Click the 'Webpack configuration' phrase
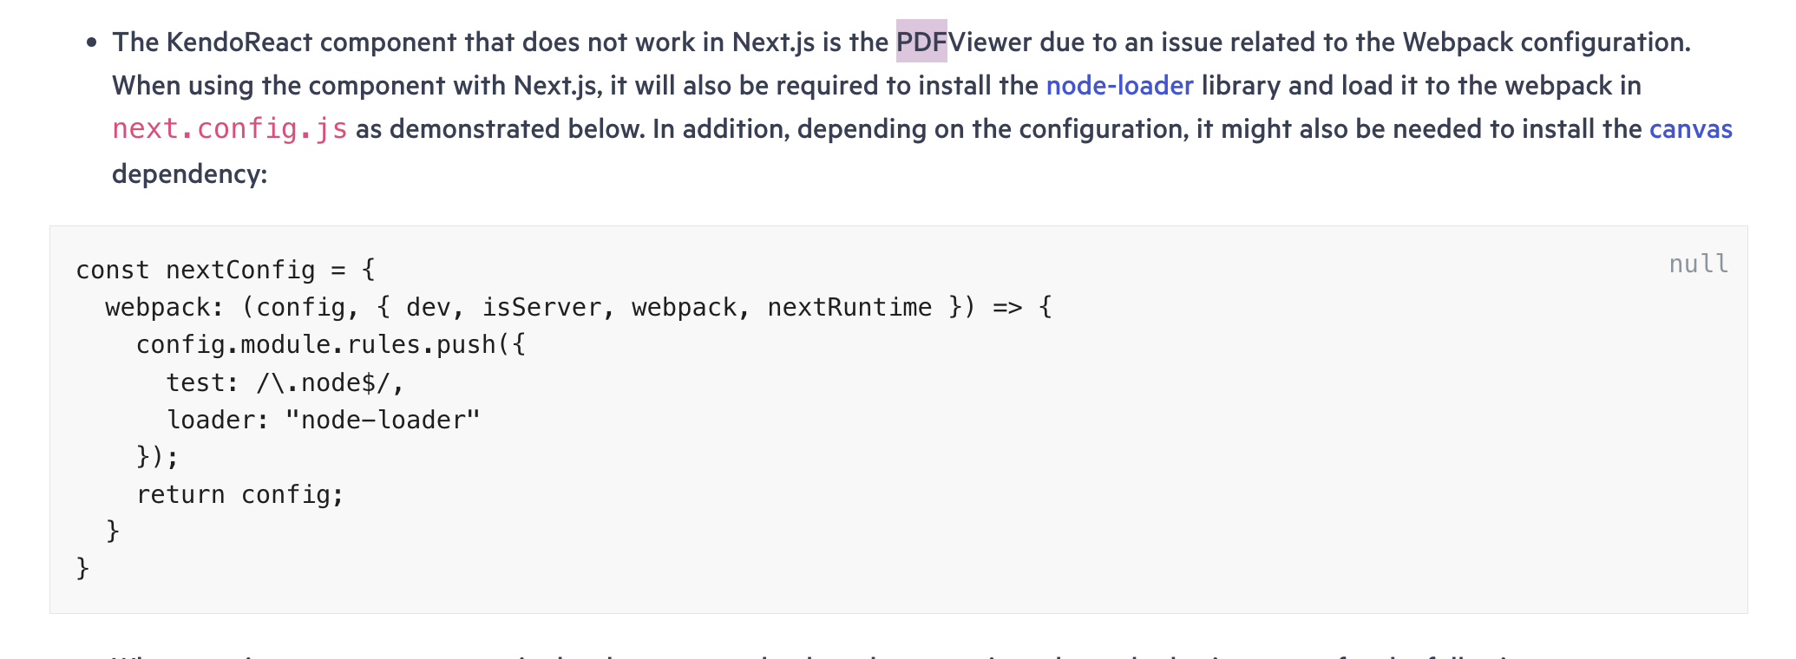1796x659 pixels. (1546, 42)
